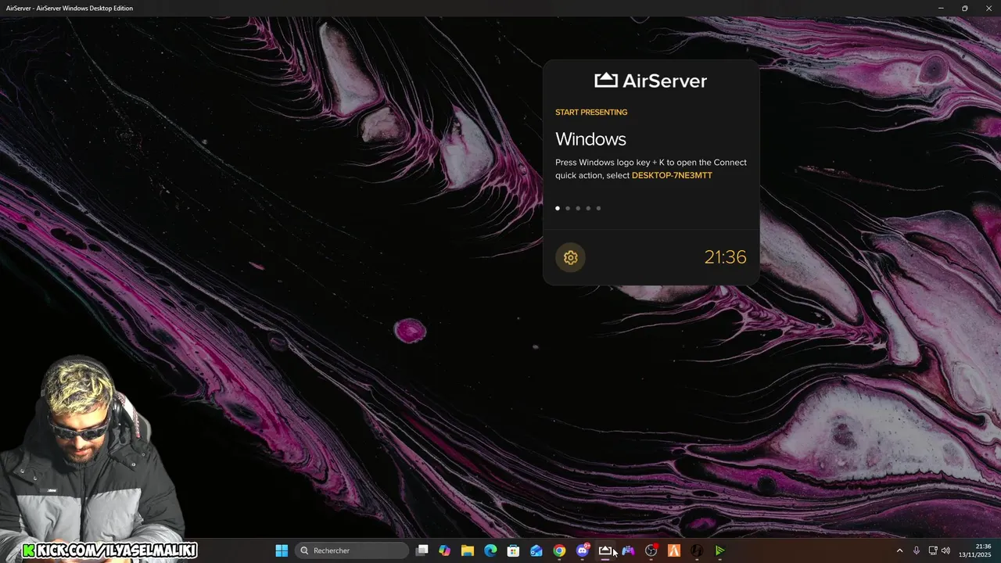
Task: Open Task View from the taskbar
Action: (x=422, y=550)
